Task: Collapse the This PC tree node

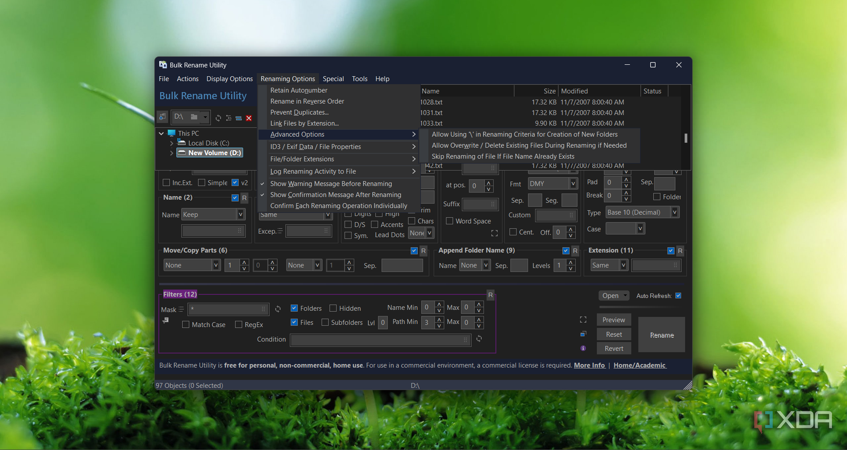Action: [161, 133]
